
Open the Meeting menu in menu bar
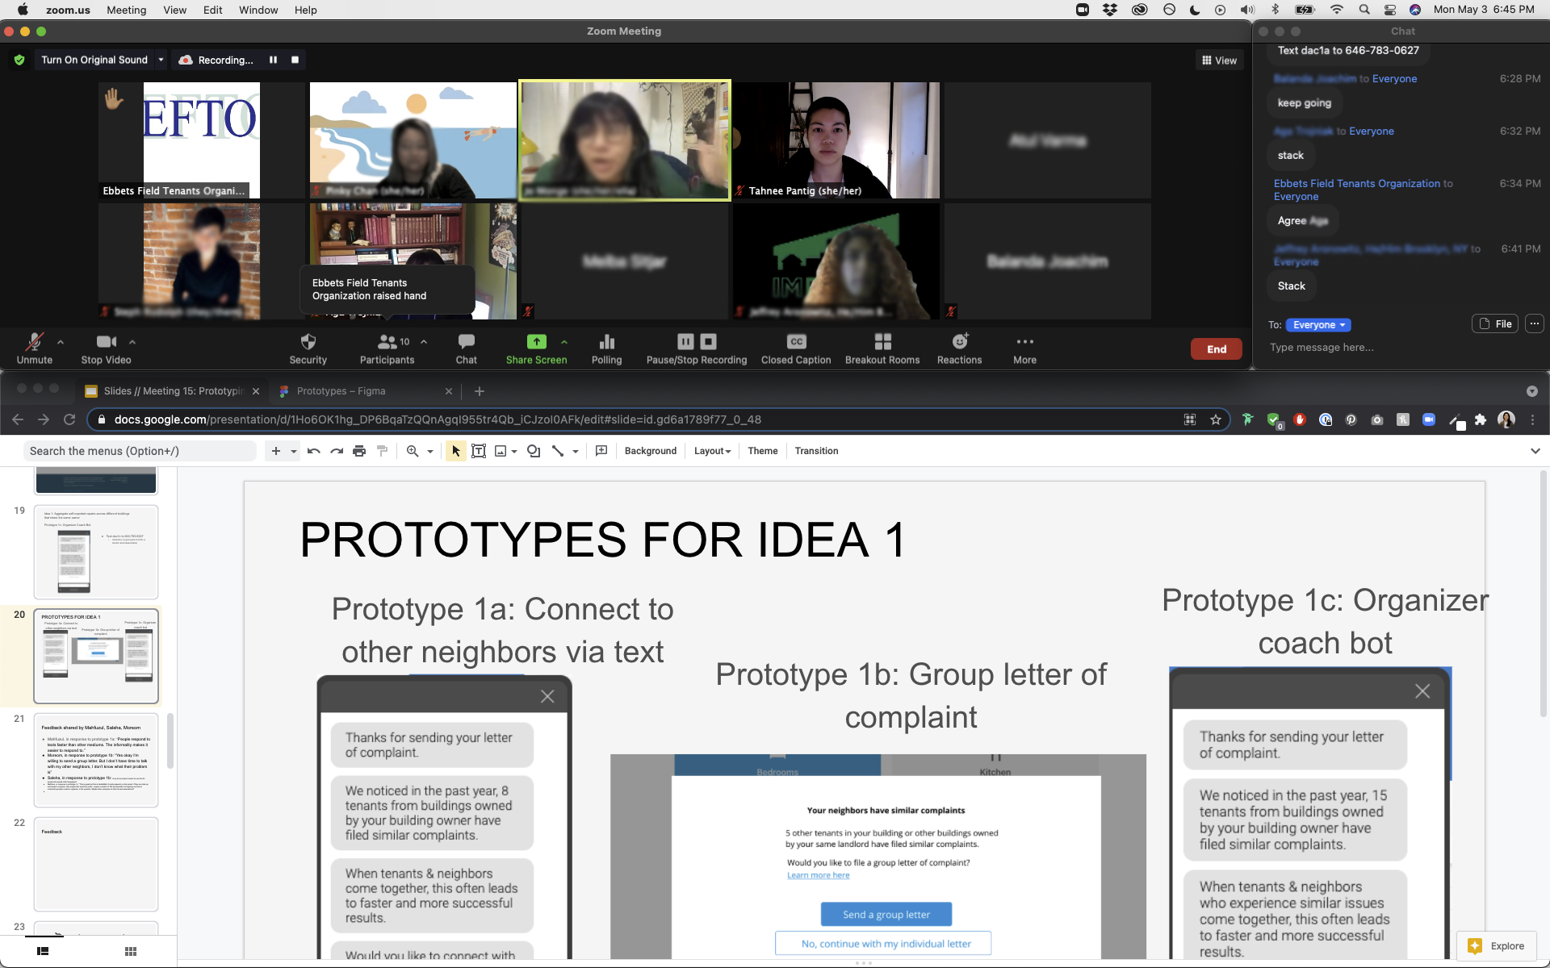(x=126, y=10)
